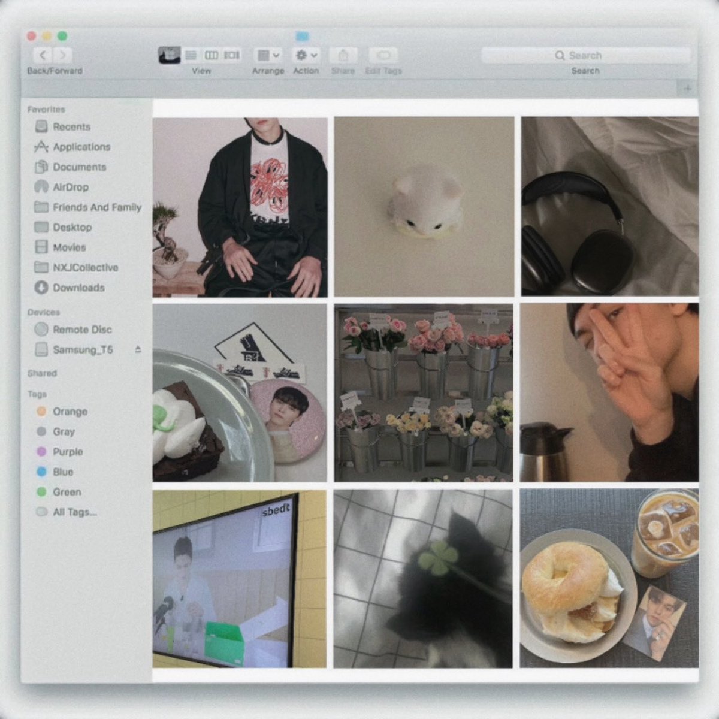Switch to column view
Image resolution: width=719 pixels, height=719 pixels.
[x=211, y=55]
